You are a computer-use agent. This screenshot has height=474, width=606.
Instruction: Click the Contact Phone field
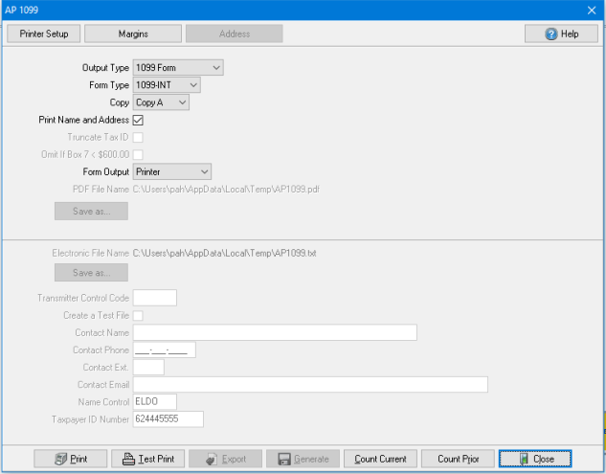[x=165, y=350]
